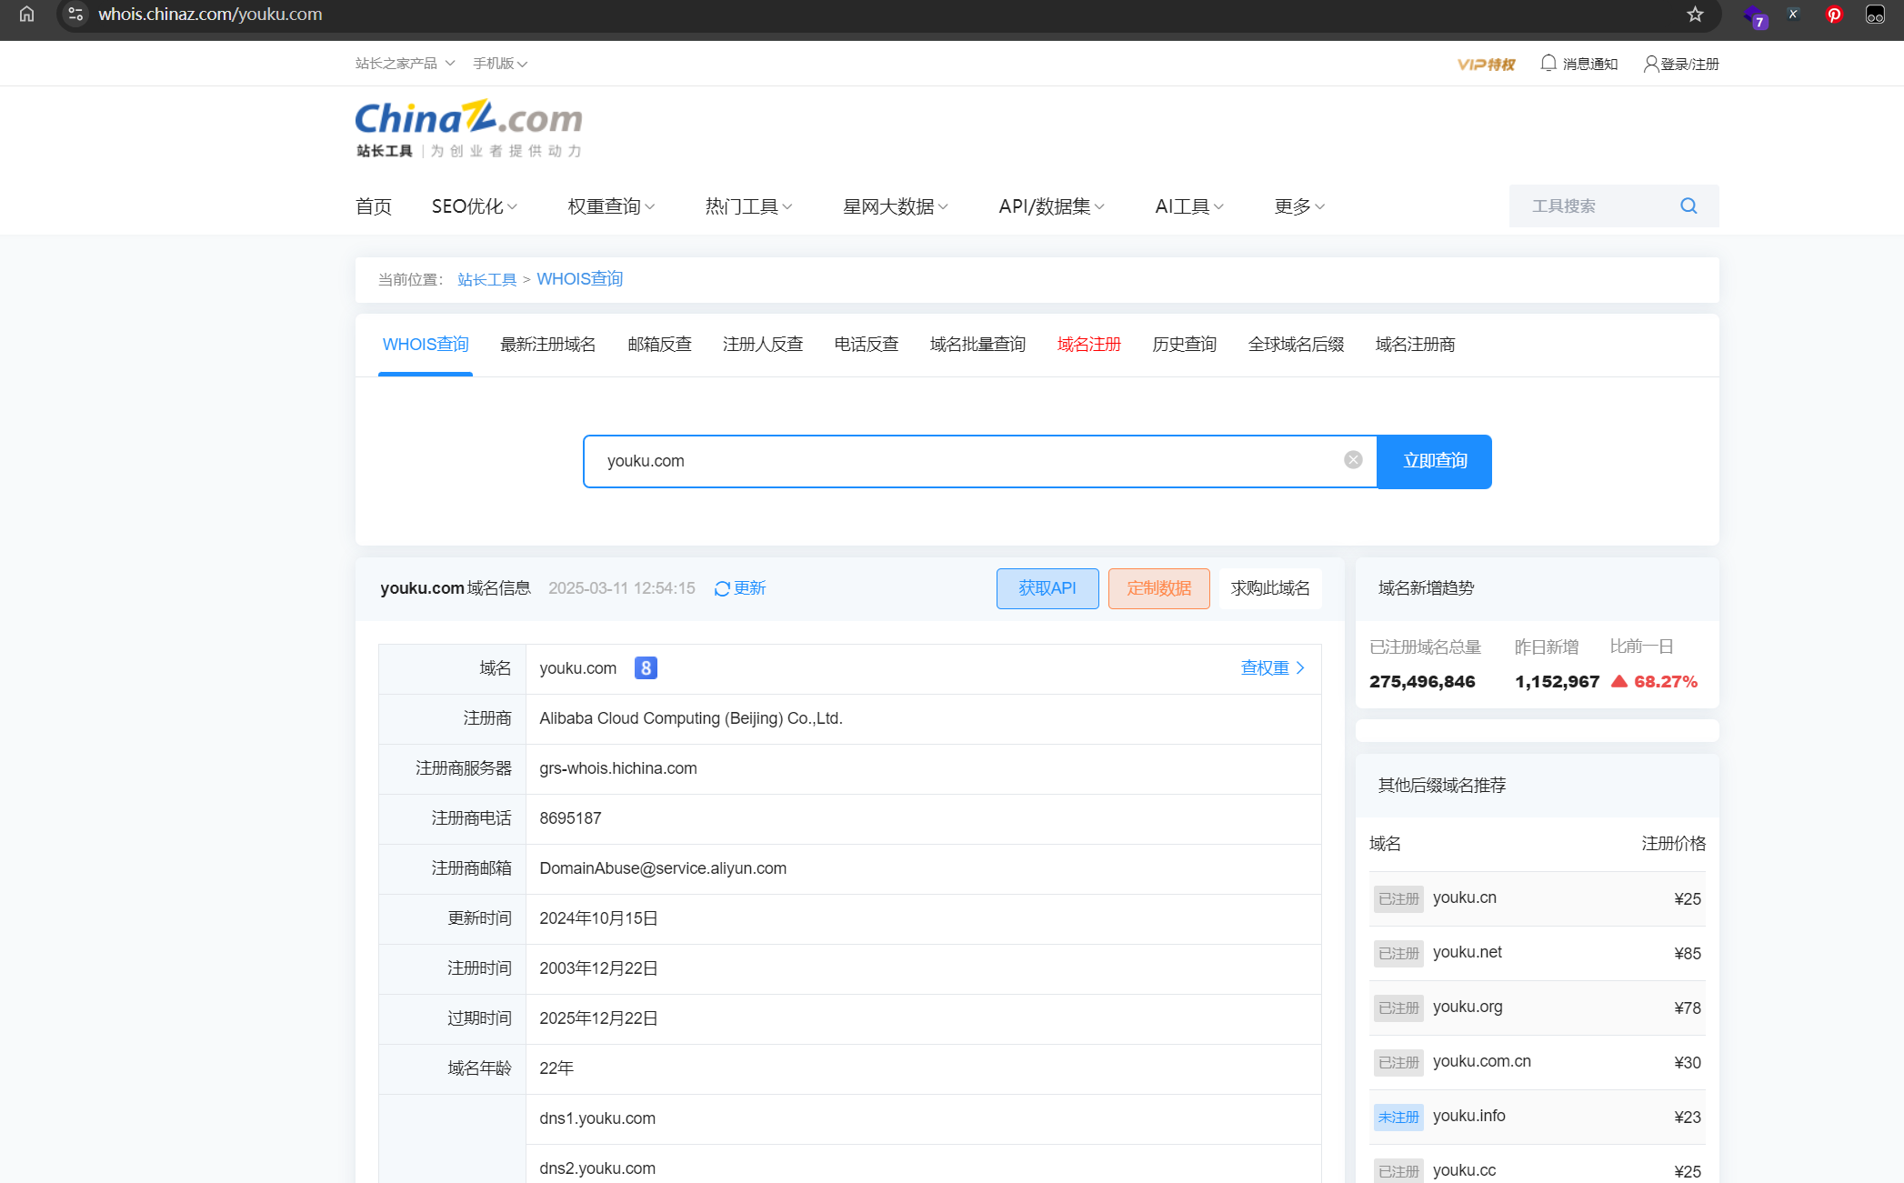Click the tool search magnifier icon
The height and width of the screenshot is (1183, 1904).
(1689, 206)
